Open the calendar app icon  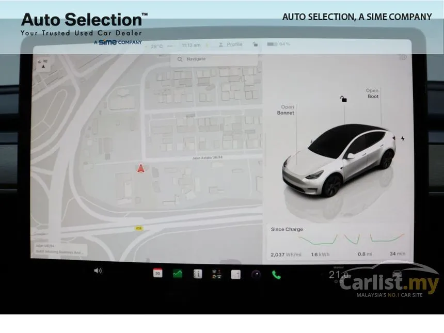click(157, 273)
